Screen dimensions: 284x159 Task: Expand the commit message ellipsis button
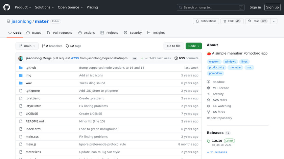135,58
